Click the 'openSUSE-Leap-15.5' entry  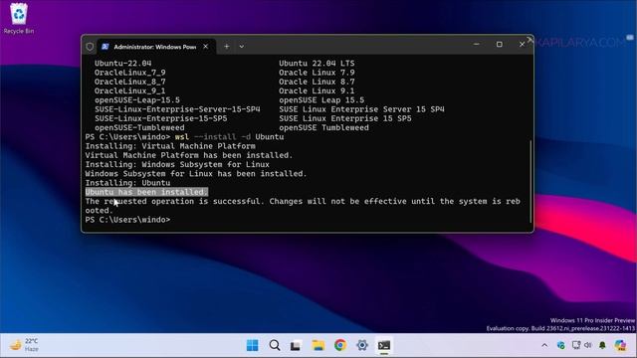tap(137, 100)
